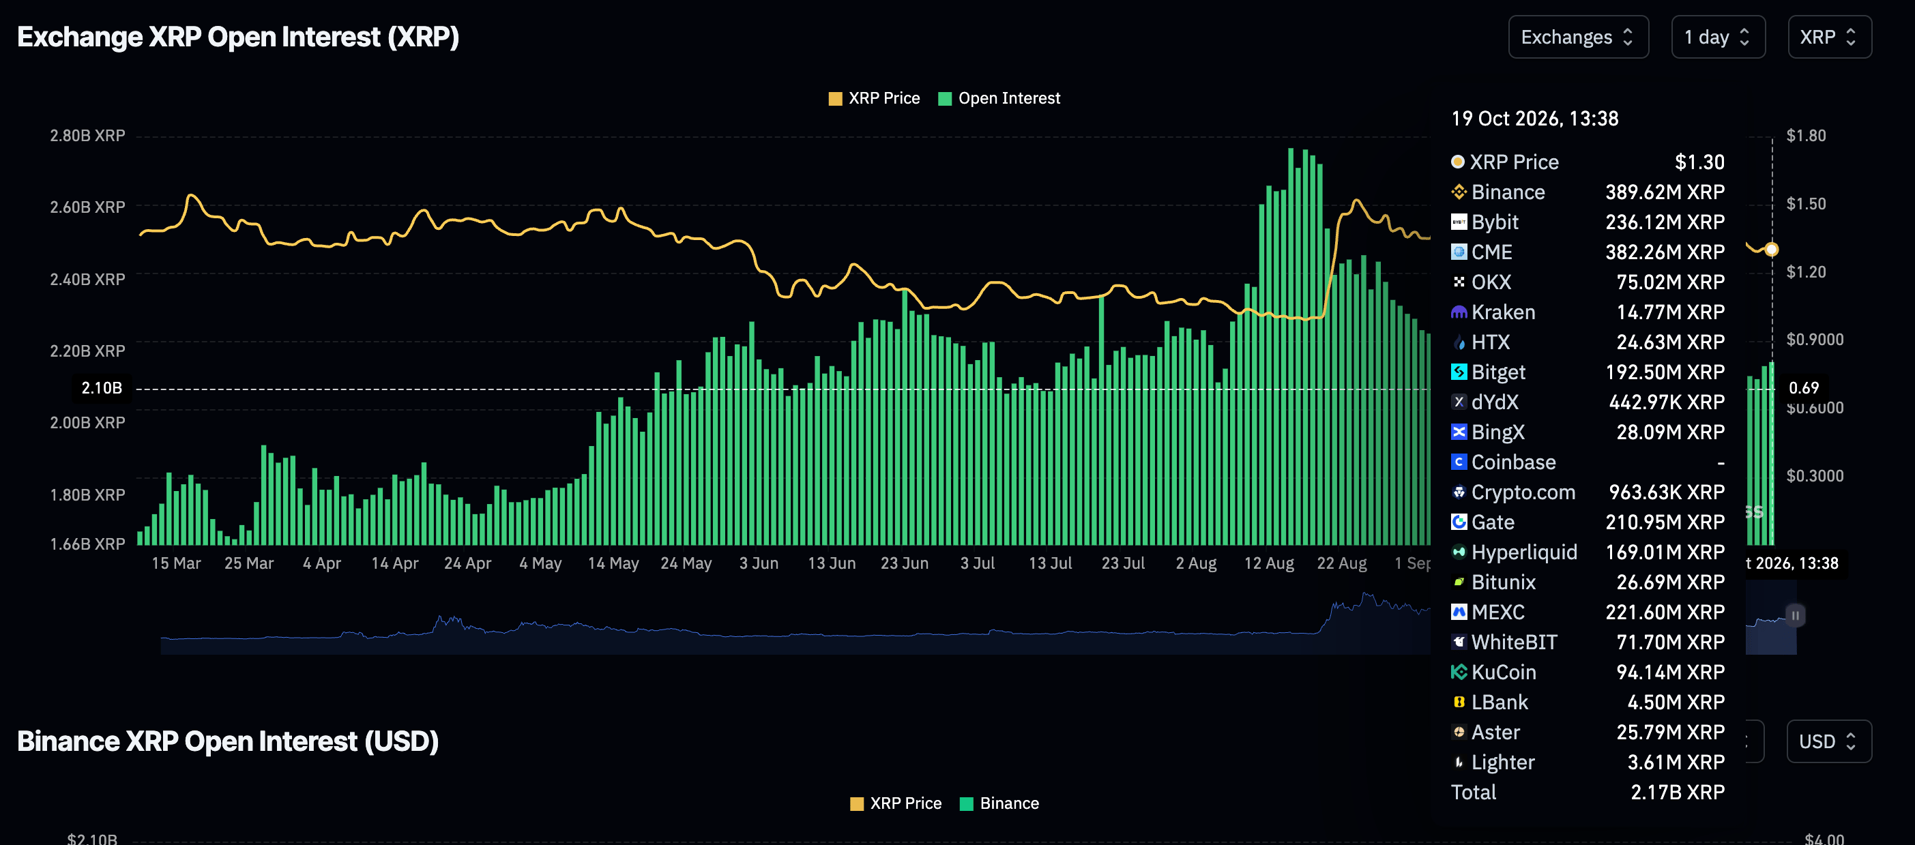This screenshot has width=1915, height=845.
Task: Open the USD unit dropdown
Action: (1829, 741)
